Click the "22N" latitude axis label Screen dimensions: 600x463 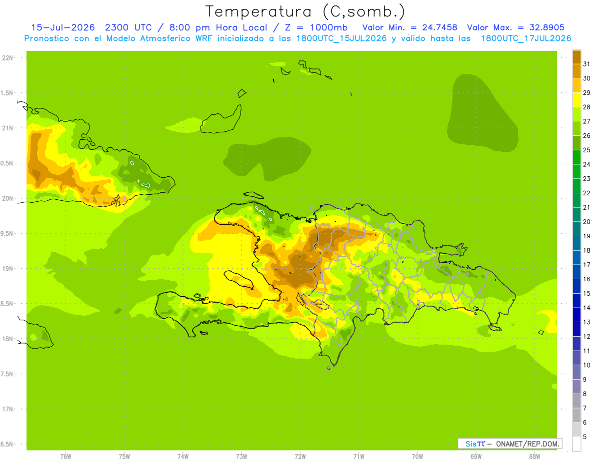click(x=7, y=58)
